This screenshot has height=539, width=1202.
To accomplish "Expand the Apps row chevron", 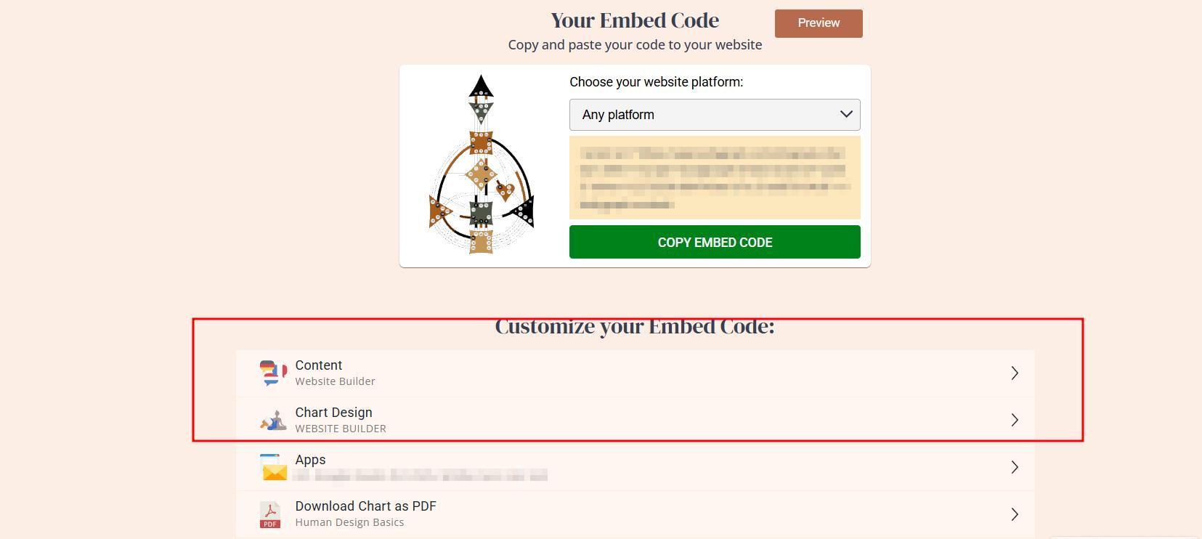I will (1015, 467).
